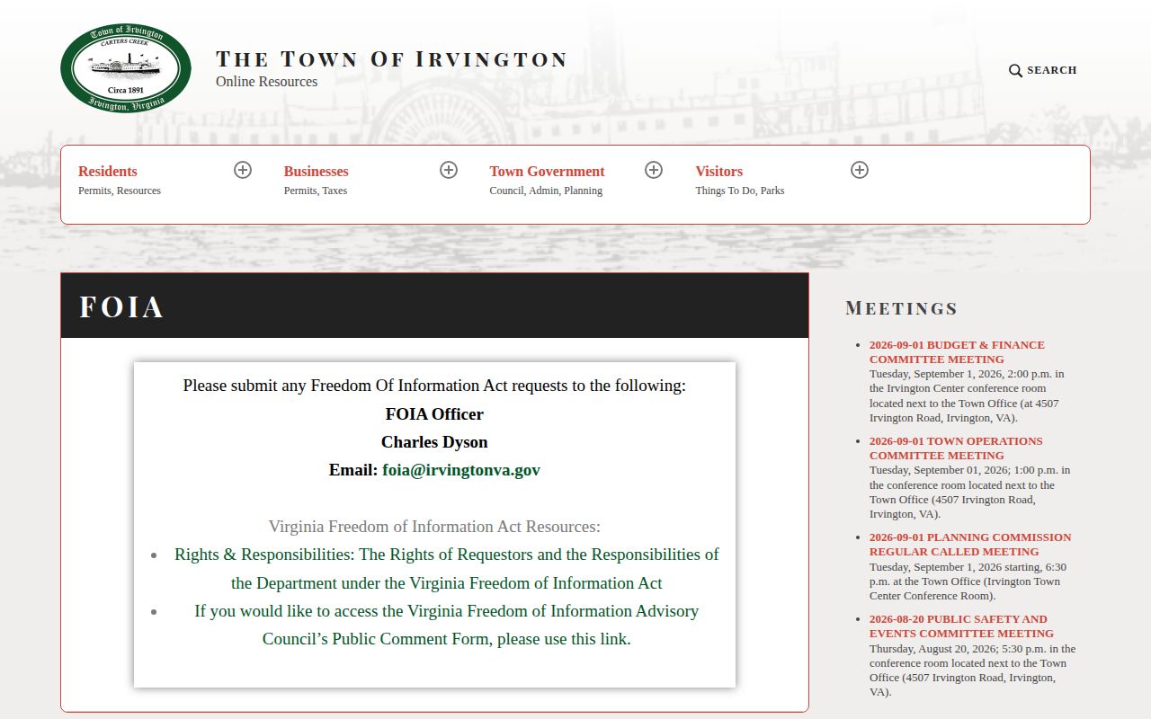Click the 'Charles Dyson' name text
Viewport: 1151px width, 719px height.
click(434, 441)
